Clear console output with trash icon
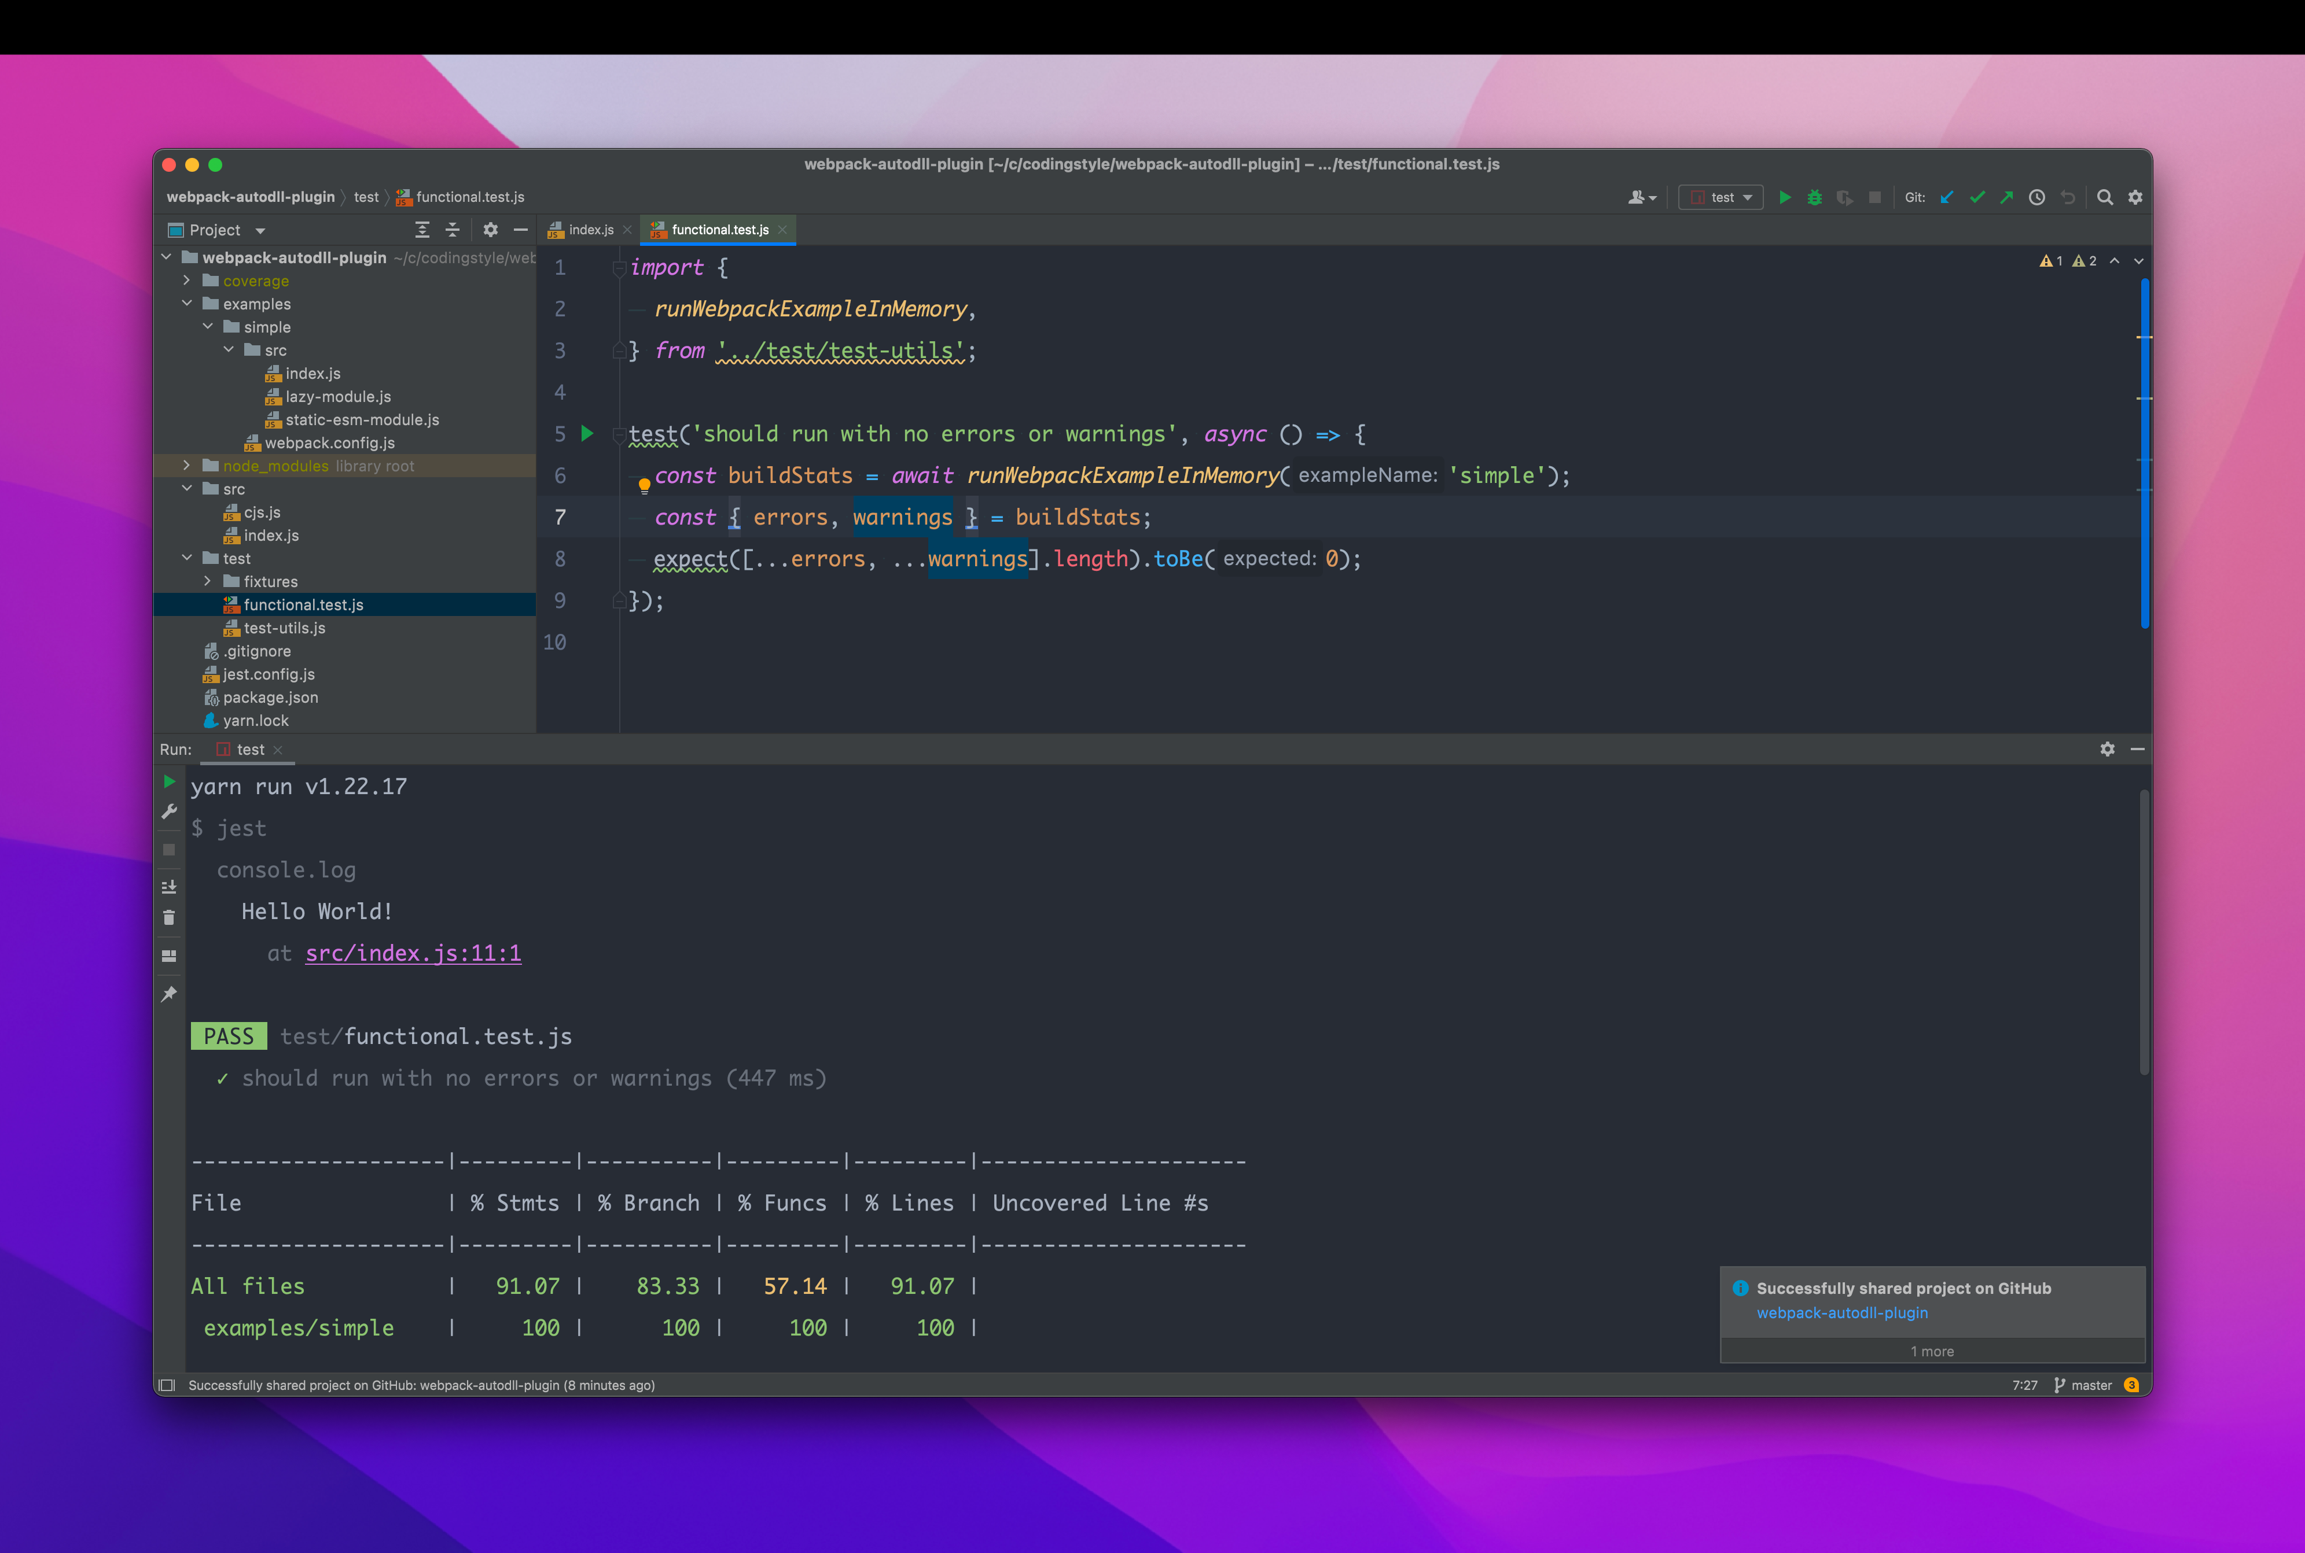 [170, 918]
